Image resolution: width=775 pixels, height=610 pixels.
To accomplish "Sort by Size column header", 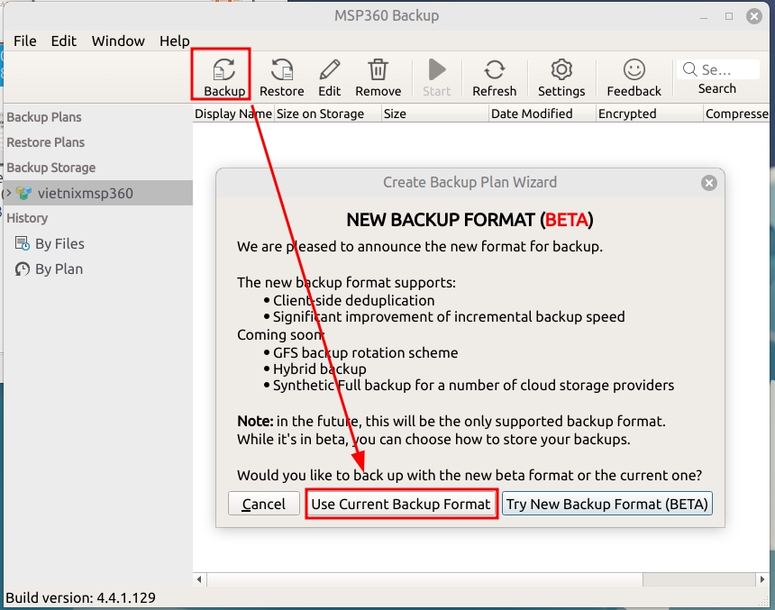I will coord(435,114).
